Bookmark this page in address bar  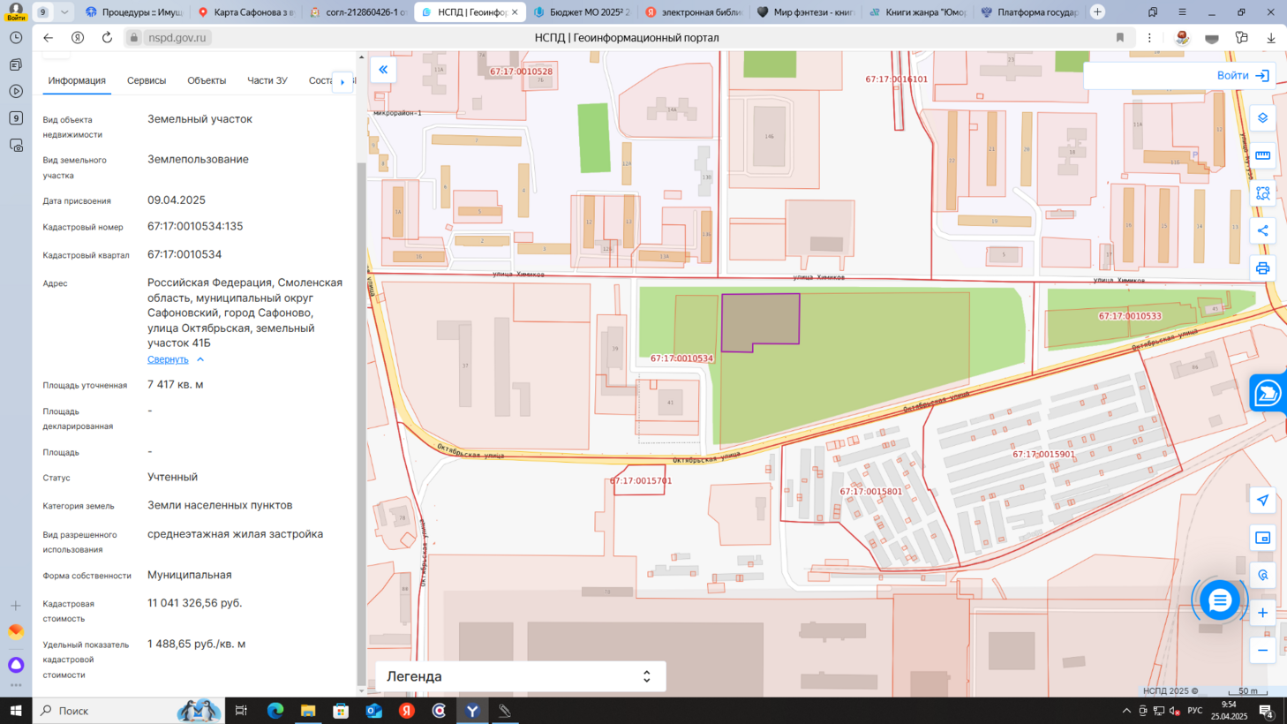tap(1119, 38)
